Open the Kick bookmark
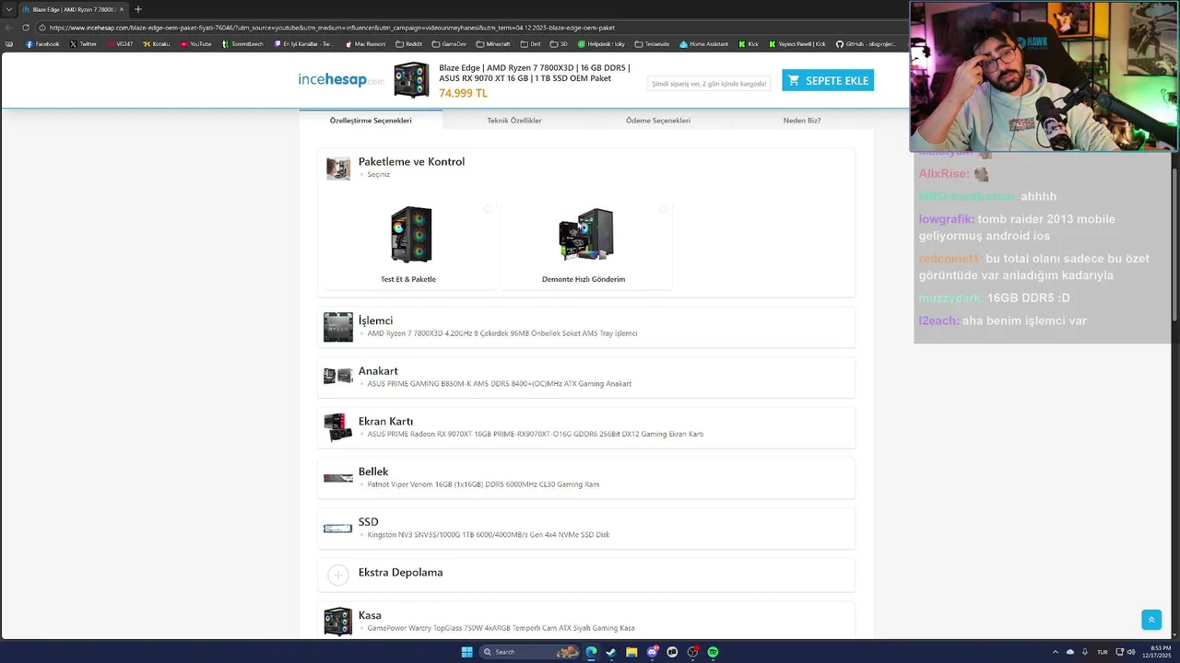The image size is (1180, 663). (x=749, y=43)
